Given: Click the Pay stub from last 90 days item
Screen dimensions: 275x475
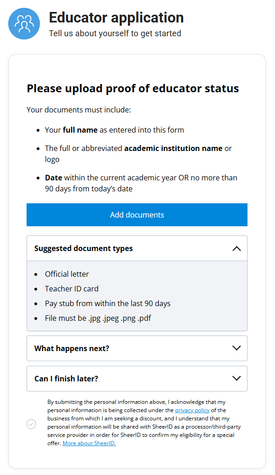Looking at the screenshot, I should 107,303.
